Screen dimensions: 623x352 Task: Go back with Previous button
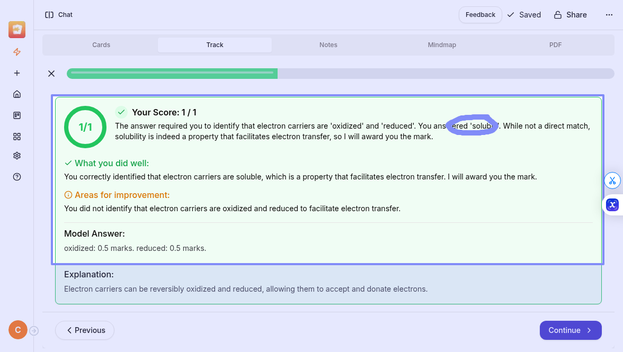click(85, 330)
